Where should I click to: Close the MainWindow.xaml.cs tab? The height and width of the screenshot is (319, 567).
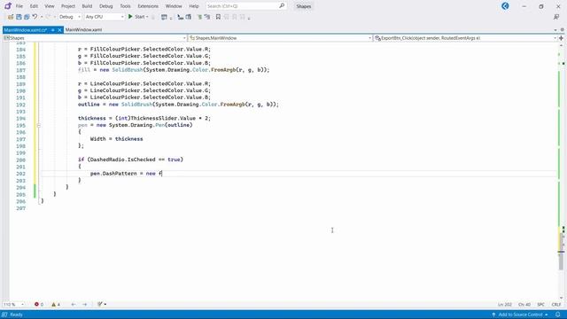click(59, 30)
